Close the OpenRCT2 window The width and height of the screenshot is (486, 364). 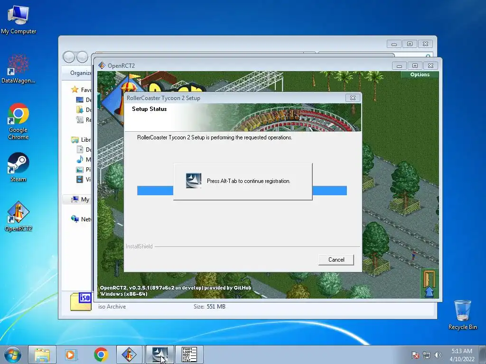(x=430, y=65)
